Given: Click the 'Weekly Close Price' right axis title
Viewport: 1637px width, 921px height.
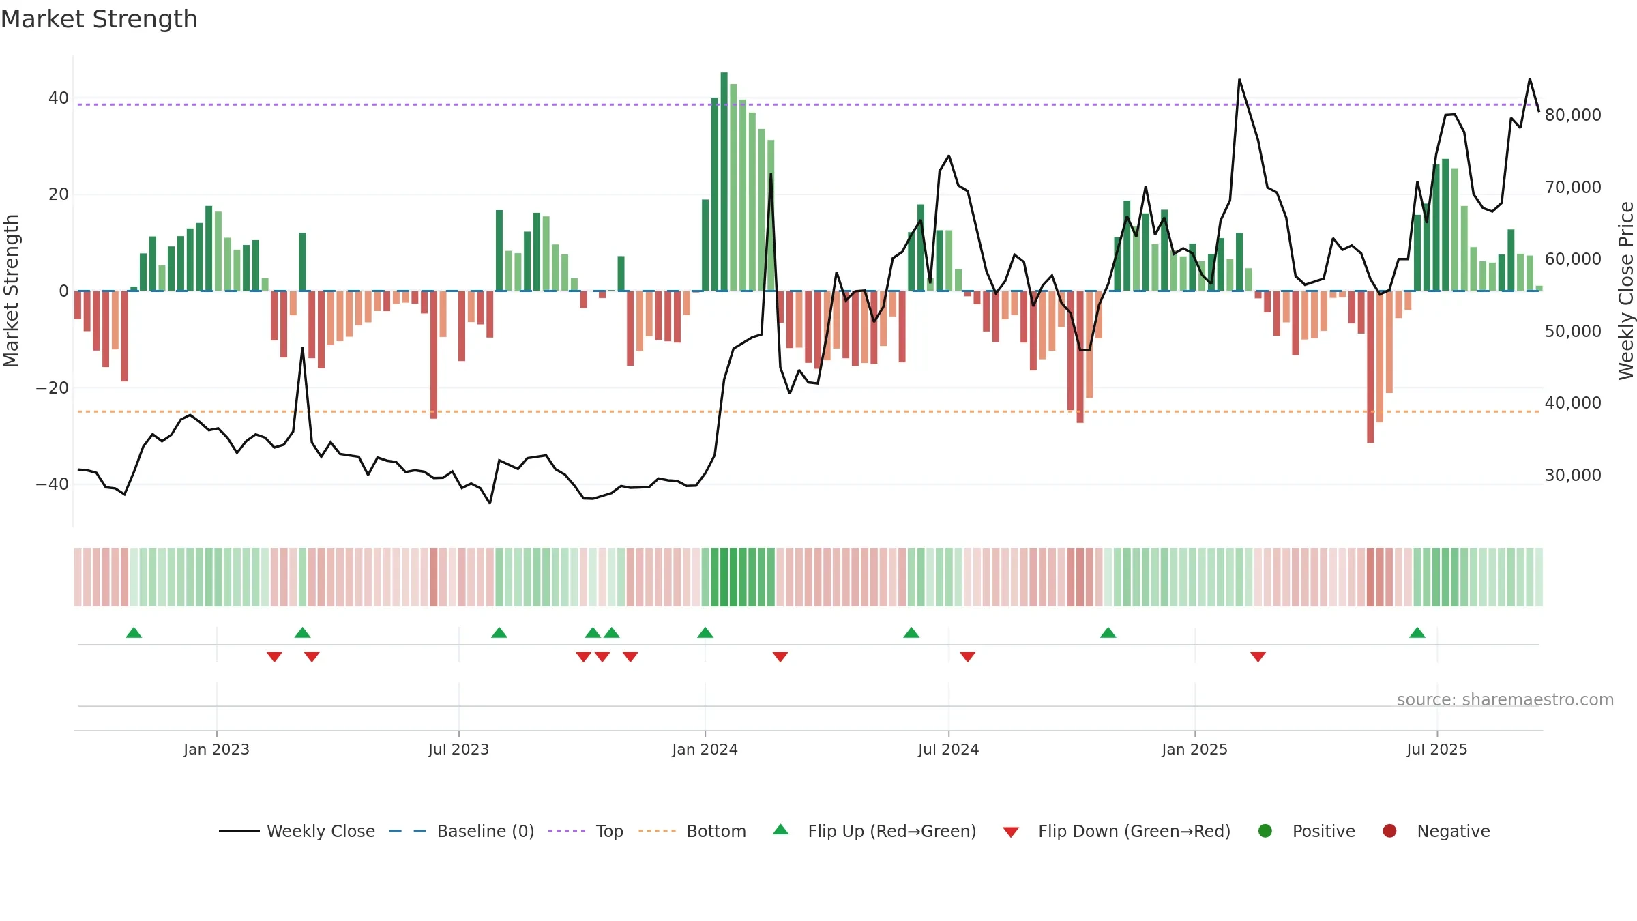Looking at the screenshot, I should (x=1626, y=291).
